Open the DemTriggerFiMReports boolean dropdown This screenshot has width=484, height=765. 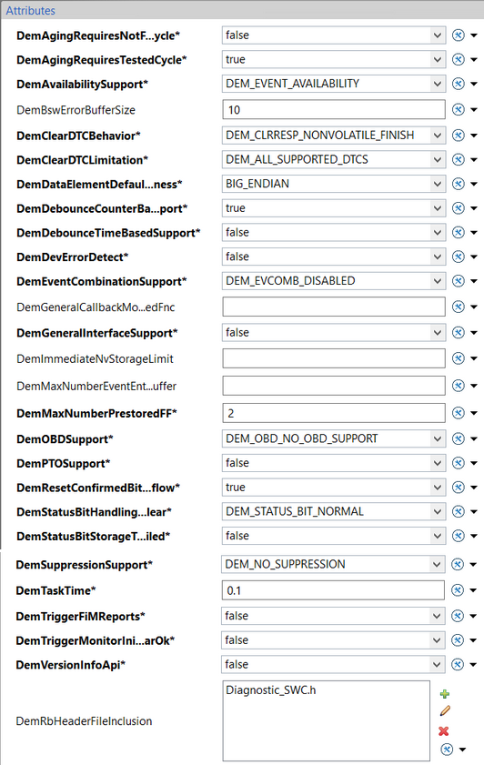coord(333,616)
